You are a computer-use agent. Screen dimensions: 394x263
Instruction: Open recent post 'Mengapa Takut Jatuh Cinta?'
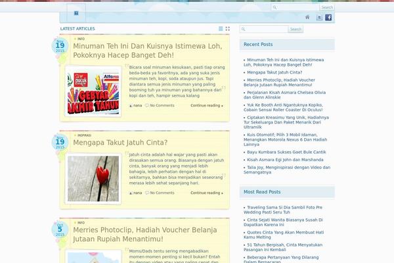click(274, 72)
